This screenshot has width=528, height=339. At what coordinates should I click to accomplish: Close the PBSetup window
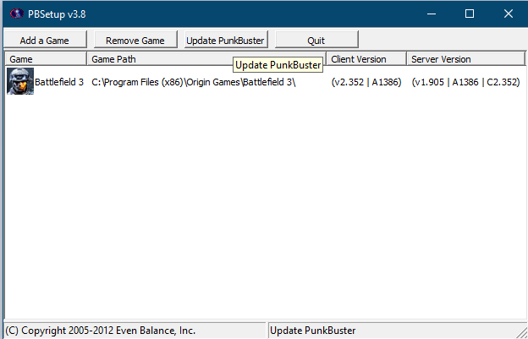[509, 14]
